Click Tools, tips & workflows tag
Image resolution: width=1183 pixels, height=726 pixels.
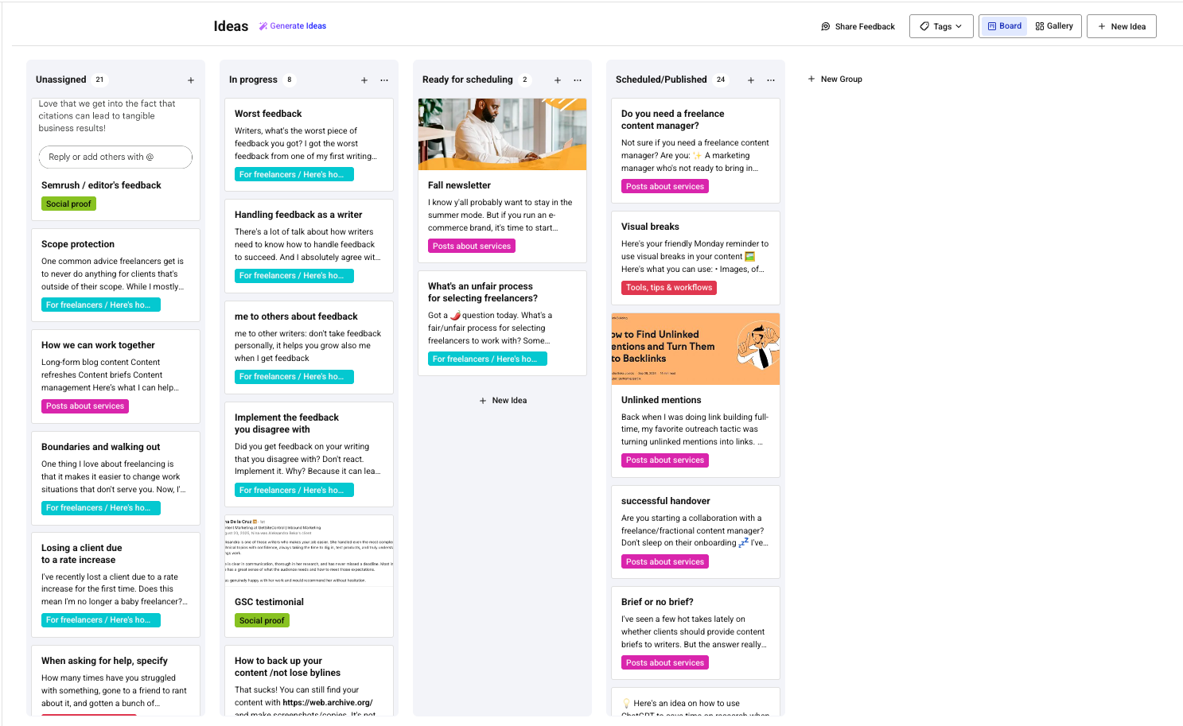pos(668,288)
